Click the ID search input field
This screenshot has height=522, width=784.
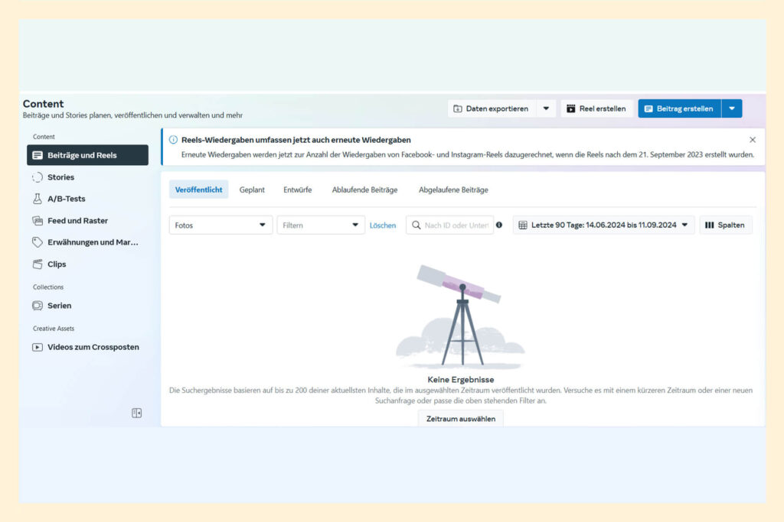click(x=456, y=225)
